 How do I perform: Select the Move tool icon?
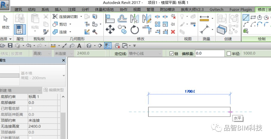[x=110, y=29]
